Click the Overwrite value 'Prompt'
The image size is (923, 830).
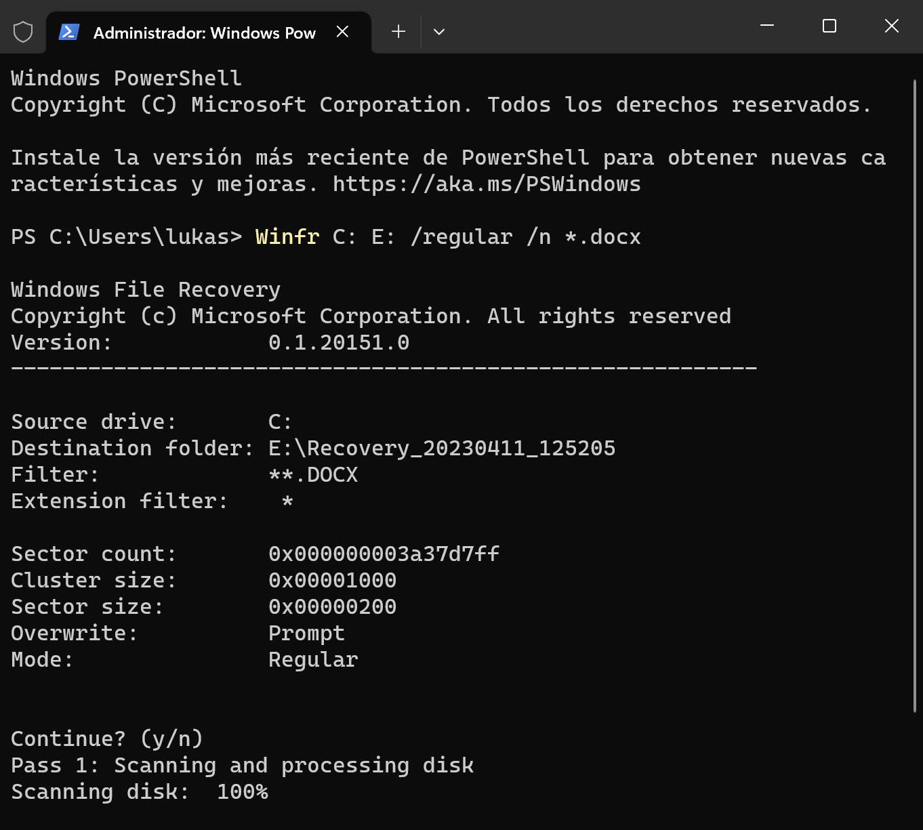point(306,634)
